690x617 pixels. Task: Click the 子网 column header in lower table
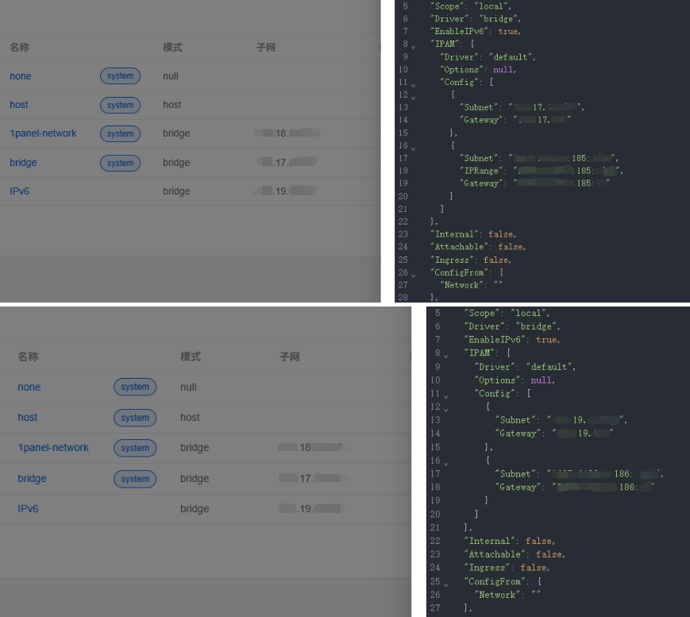tap(289, 357)
